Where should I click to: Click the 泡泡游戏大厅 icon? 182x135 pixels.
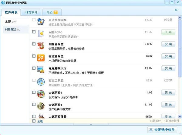pyautogui.click(x=41, y=70)
